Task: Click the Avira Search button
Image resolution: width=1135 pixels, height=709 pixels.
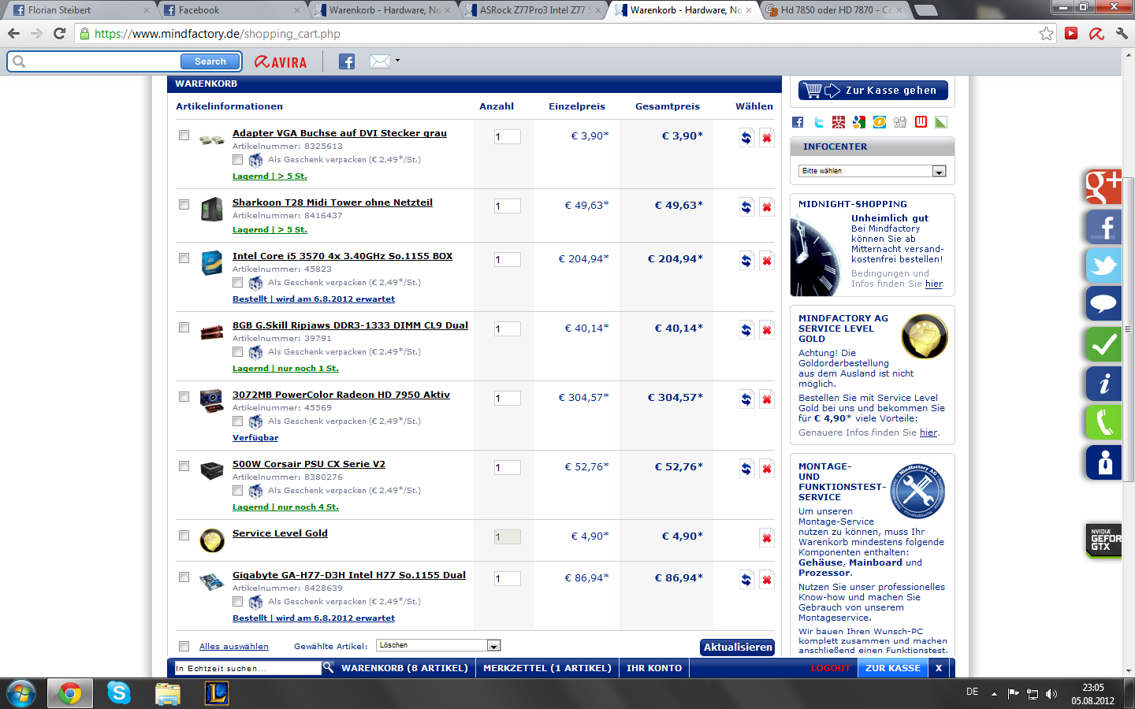Action: pyautogui.click(x=210, y=61)
